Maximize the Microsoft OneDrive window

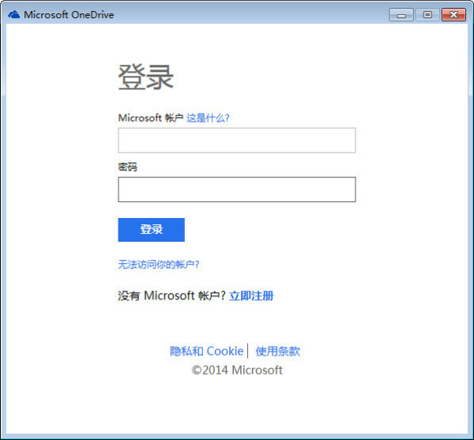pyautogui.click(x=427, y=15)
